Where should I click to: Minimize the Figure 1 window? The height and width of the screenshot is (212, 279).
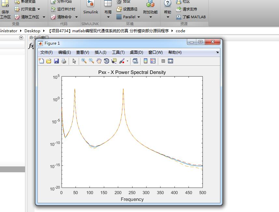tap(192, 42)
